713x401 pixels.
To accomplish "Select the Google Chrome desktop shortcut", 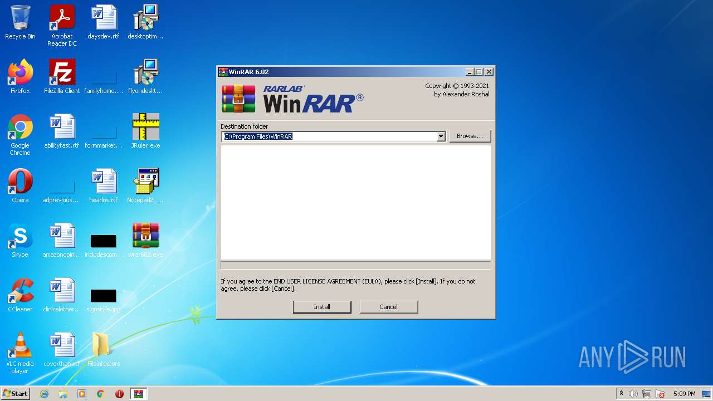I will point(20,134).
